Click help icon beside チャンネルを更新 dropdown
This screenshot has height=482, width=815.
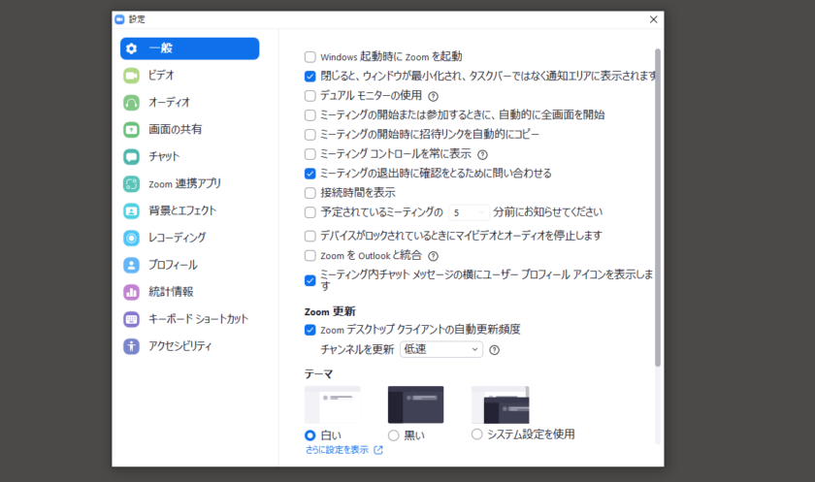pos(494,350)
